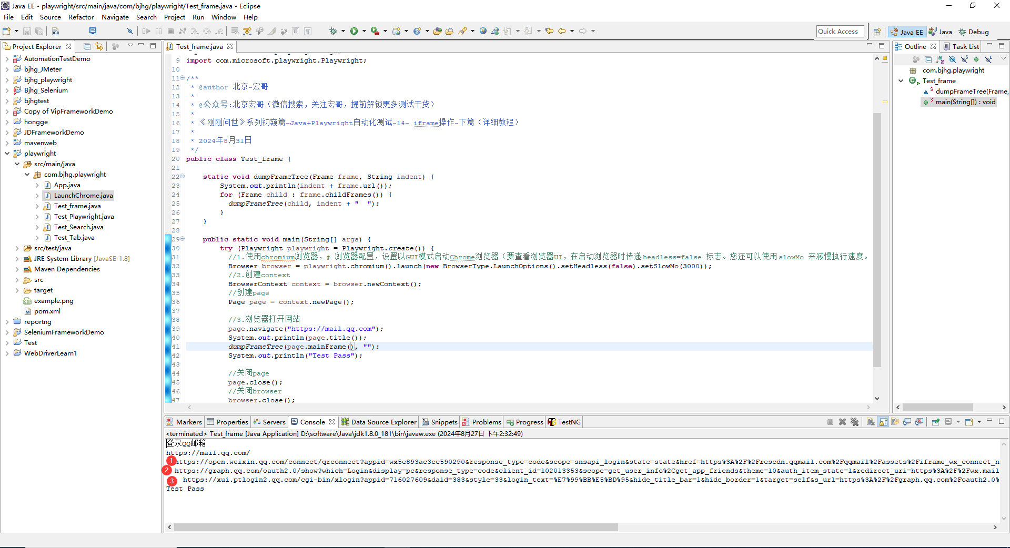Screen dimensions: 1010x548
Task: Click Remove All Terminated Launches icon
Action: click(854, 422)
